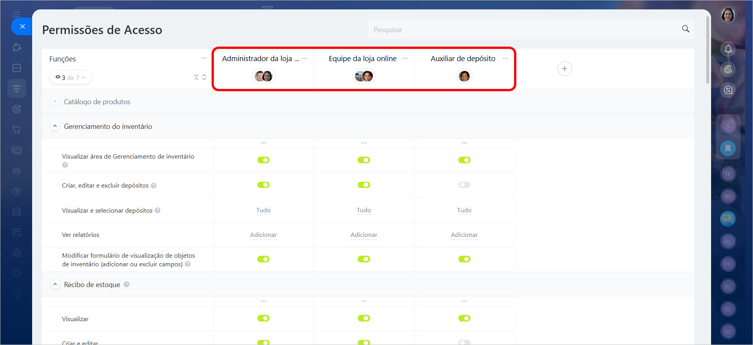Show help for Visualizar e selecionar depósitos

click(x=157, y=210)
